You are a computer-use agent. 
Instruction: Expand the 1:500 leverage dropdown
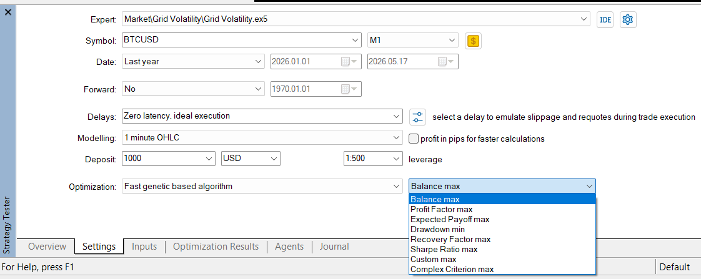(x=396, y=159)
